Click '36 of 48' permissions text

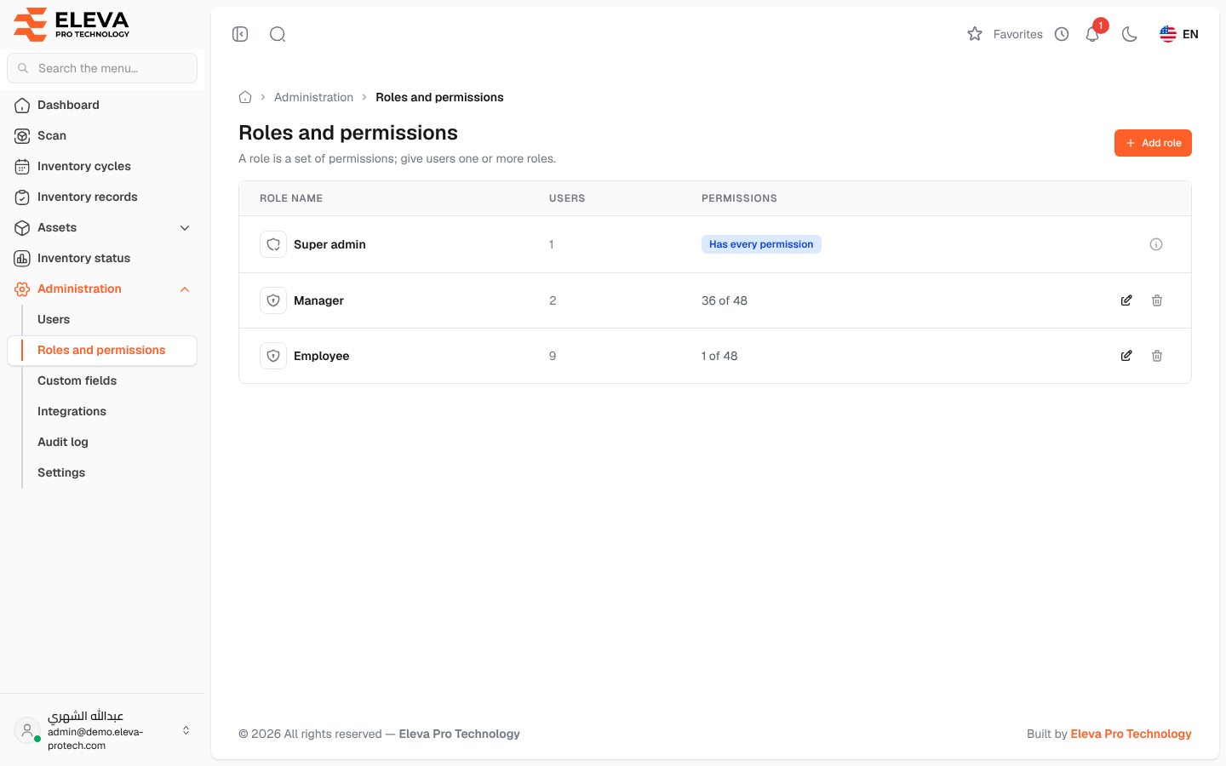(x=725, y=300)
